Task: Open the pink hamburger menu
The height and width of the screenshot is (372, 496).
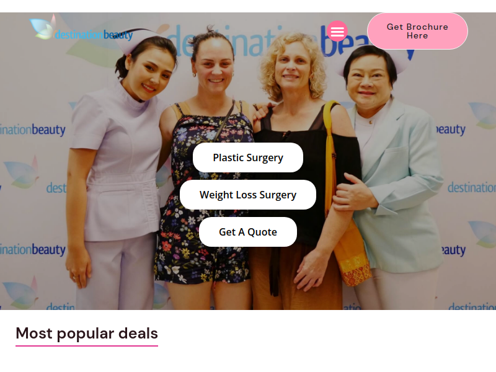Action: coord(337,31)
